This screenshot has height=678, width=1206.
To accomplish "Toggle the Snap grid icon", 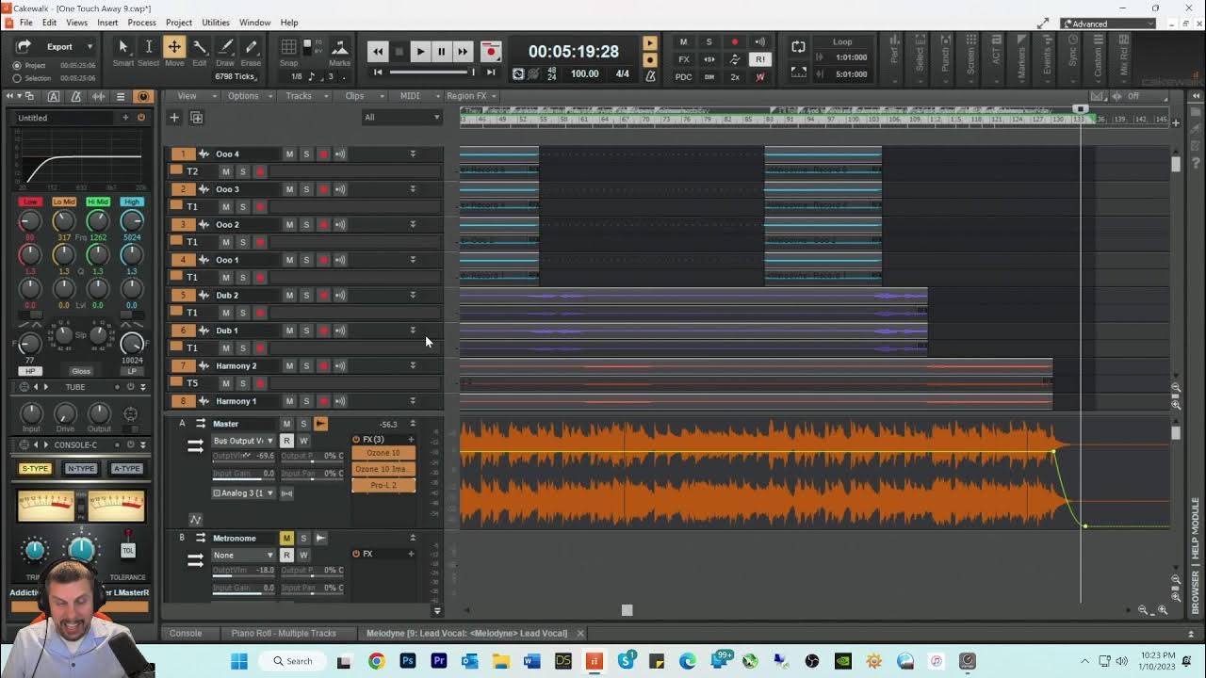I will (289, 47).
